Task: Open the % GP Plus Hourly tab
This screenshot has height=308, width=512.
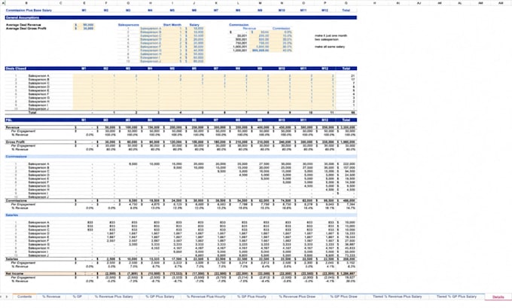Action: (x=251, y=297)
